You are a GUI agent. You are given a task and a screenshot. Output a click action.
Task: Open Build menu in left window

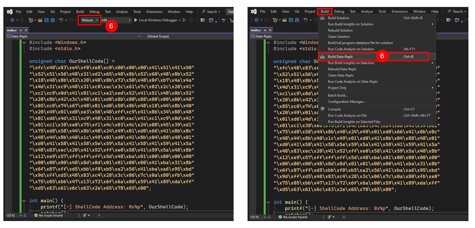coord(80,12)
